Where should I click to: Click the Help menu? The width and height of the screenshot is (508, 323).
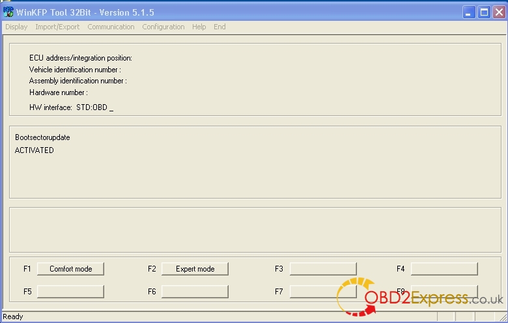click(x=199, y=27)
